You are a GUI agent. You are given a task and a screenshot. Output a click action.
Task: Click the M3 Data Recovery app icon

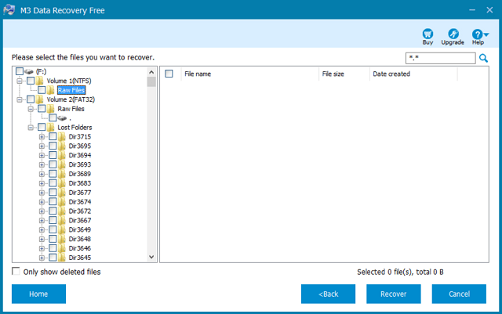coord(9,10)
